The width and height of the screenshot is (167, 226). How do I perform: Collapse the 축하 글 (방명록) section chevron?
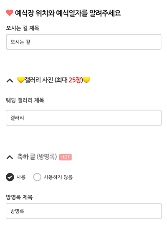10,157
